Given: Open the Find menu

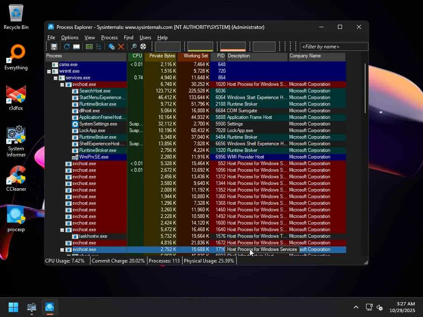Looking at the screenshot, I should [x=128, y=38].
